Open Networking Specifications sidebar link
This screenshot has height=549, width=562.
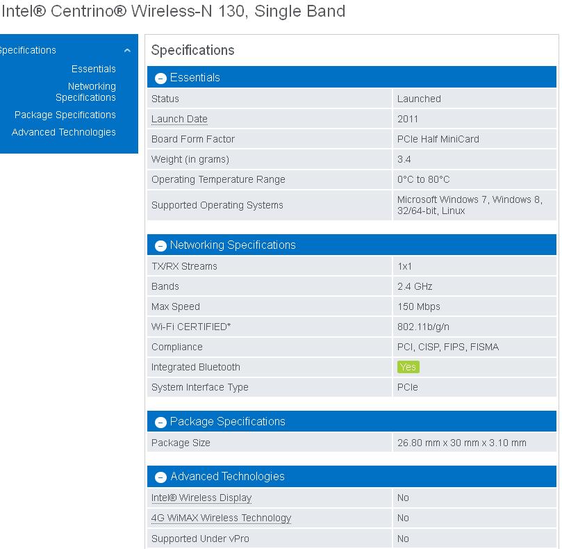click(85, 92)
